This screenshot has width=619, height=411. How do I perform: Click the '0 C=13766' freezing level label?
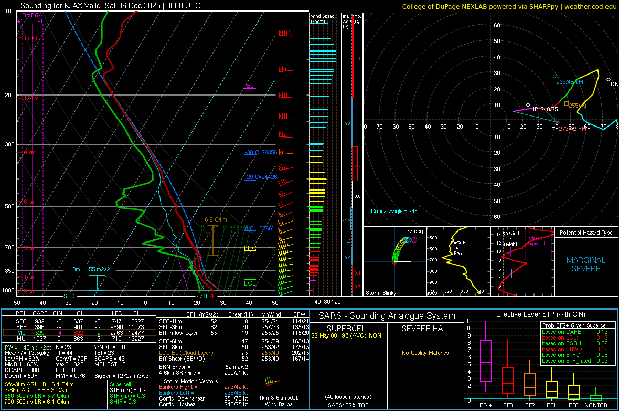[x=259, y=228]
